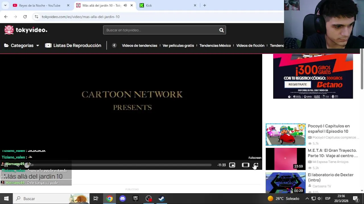364x204 pixels.
Task: Close the Más allá del jardín tab
Action: point(131,5)
